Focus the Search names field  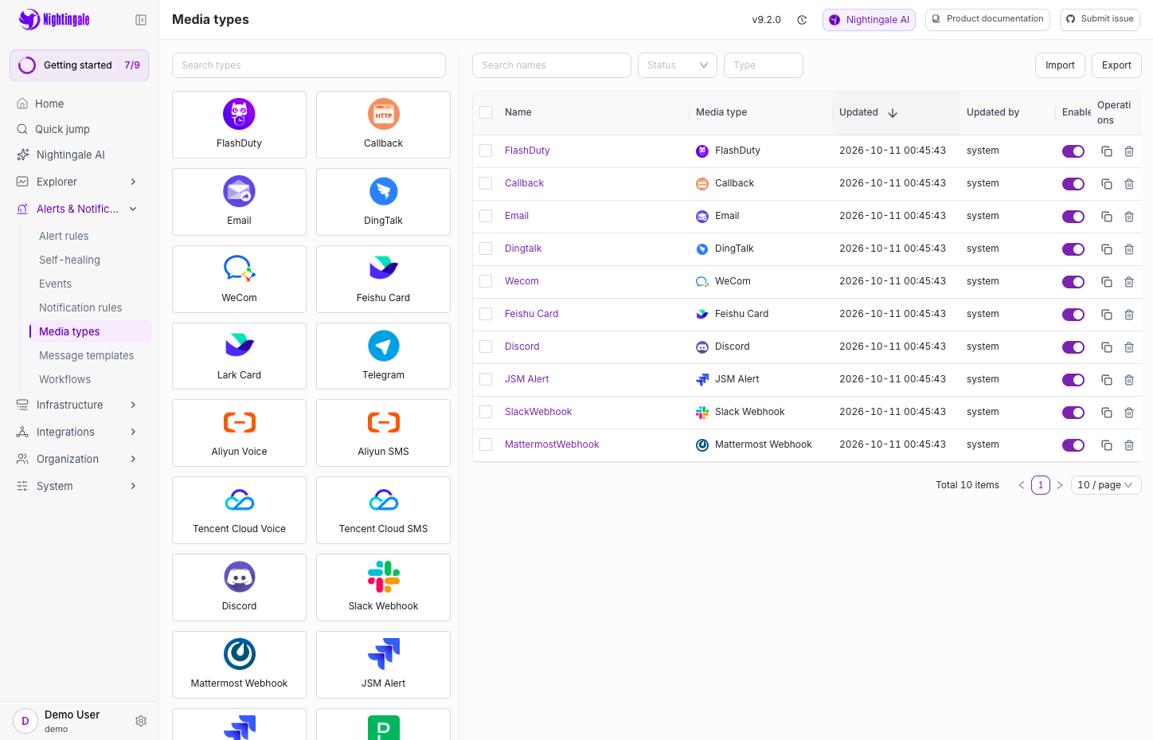point(552,65)
